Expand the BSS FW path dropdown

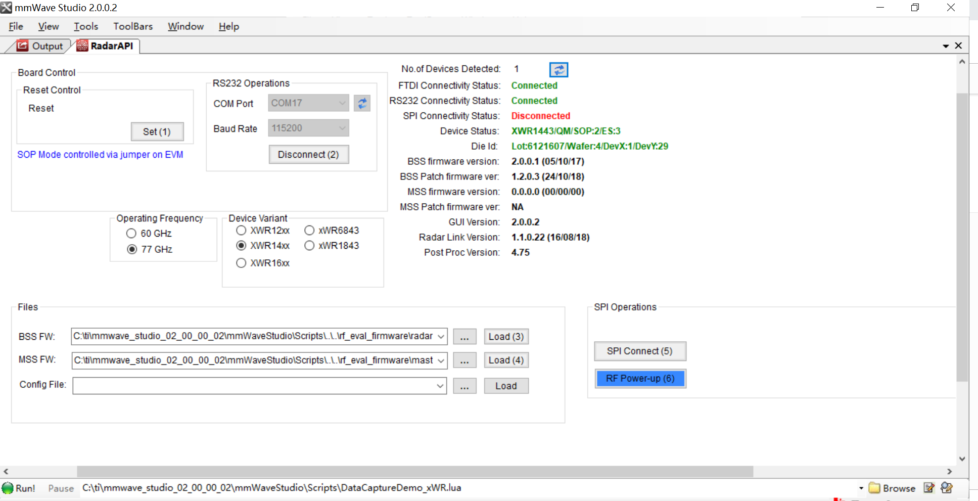(x=441, y=336)
